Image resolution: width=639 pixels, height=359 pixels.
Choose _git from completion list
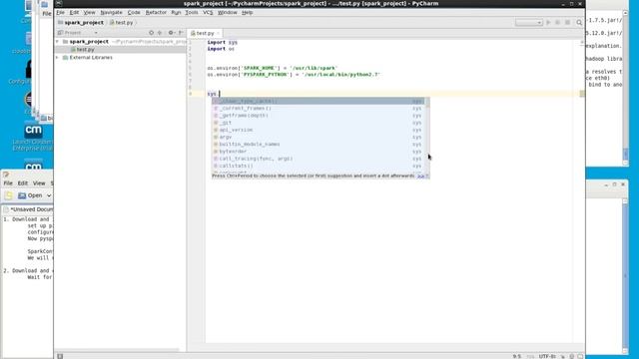click(x=318, y=123)
